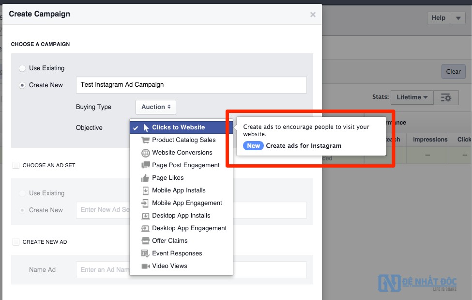The height and width of the screenshot is (300, 472).
Task: Click the Help button
Action: [438, 18]
